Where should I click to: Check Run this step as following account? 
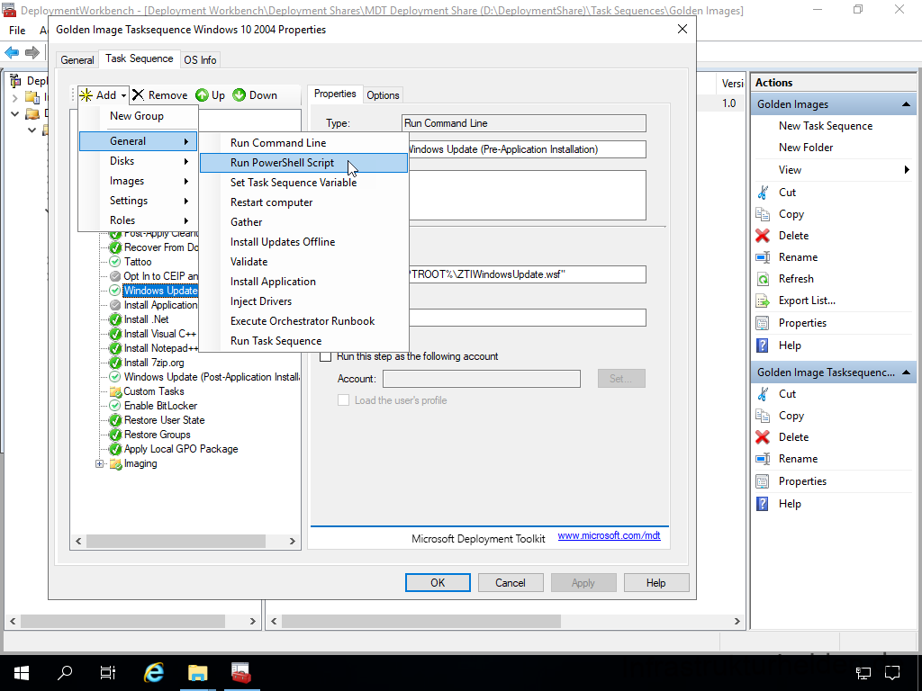coord(326,356)
